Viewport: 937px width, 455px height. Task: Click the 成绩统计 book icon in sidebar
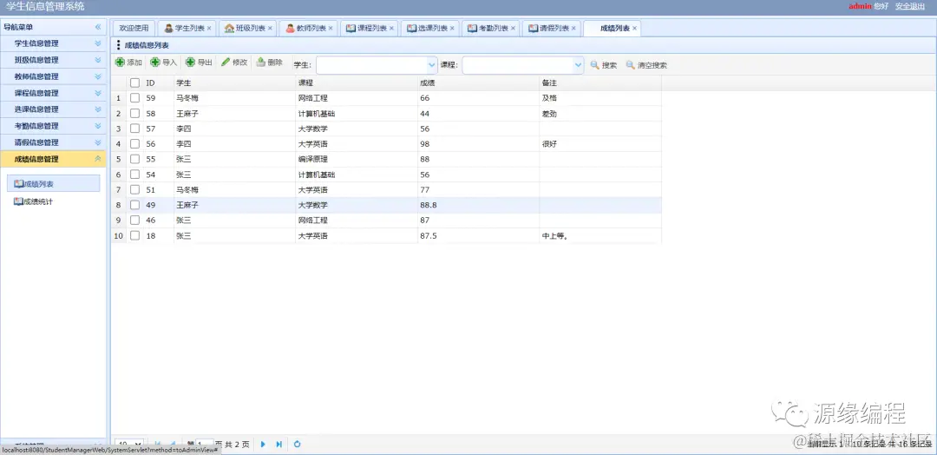(x=18, y=201)
